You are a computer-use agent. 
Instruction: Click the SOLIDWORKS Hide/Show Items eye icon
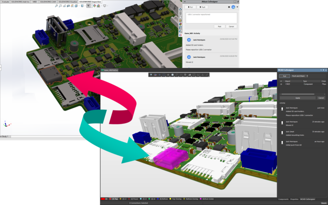point(88,6)
